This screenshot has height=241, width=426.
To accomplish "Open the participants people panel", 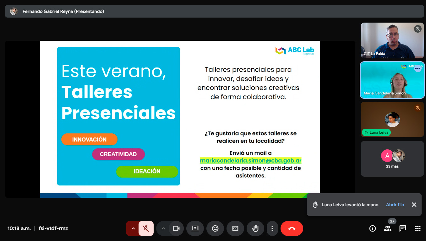I will coord(388,228).
